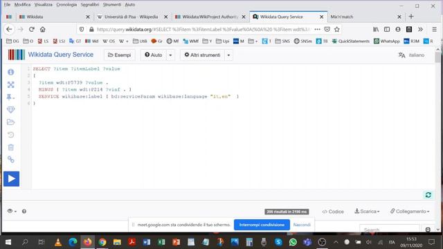The image size is (443, 249).
Task: Open the query helper info icon
Action: (11, 72)
